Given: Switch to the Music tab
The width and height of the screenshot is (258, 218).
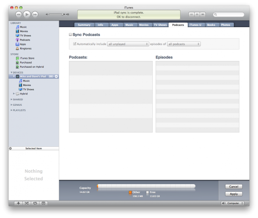Looking at the screenshot, I should (129, 25).
